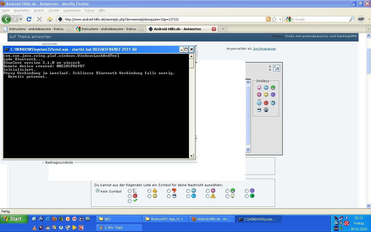Switch to BluetoothPC-App_V1.1 taskbar button

[166, 219]
